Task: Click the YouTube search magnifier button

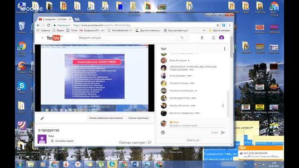Action: [x=182, y=38]
